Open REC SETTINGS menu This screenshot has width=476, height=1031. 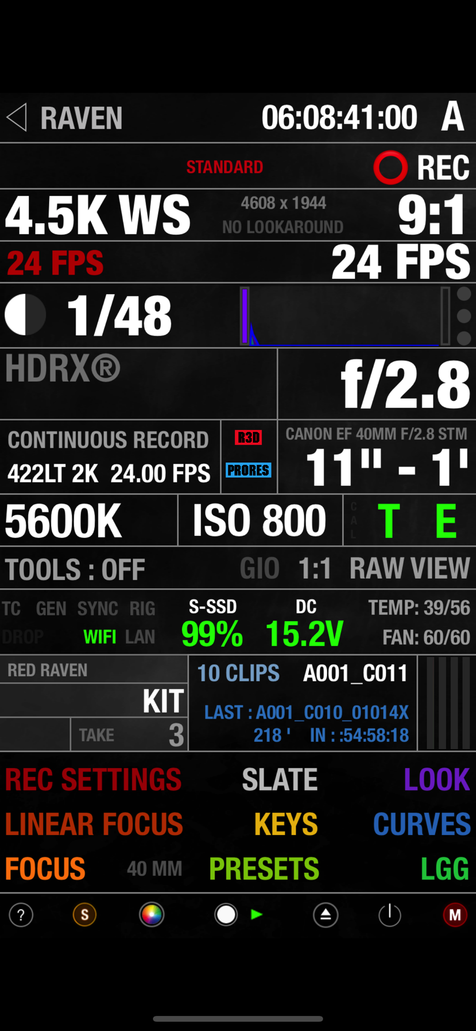point(93,779)
